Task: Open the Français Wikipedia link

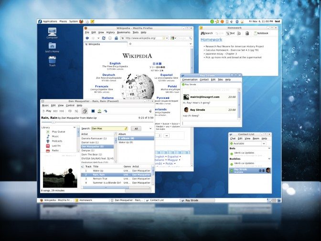Action: click(102, 86)
